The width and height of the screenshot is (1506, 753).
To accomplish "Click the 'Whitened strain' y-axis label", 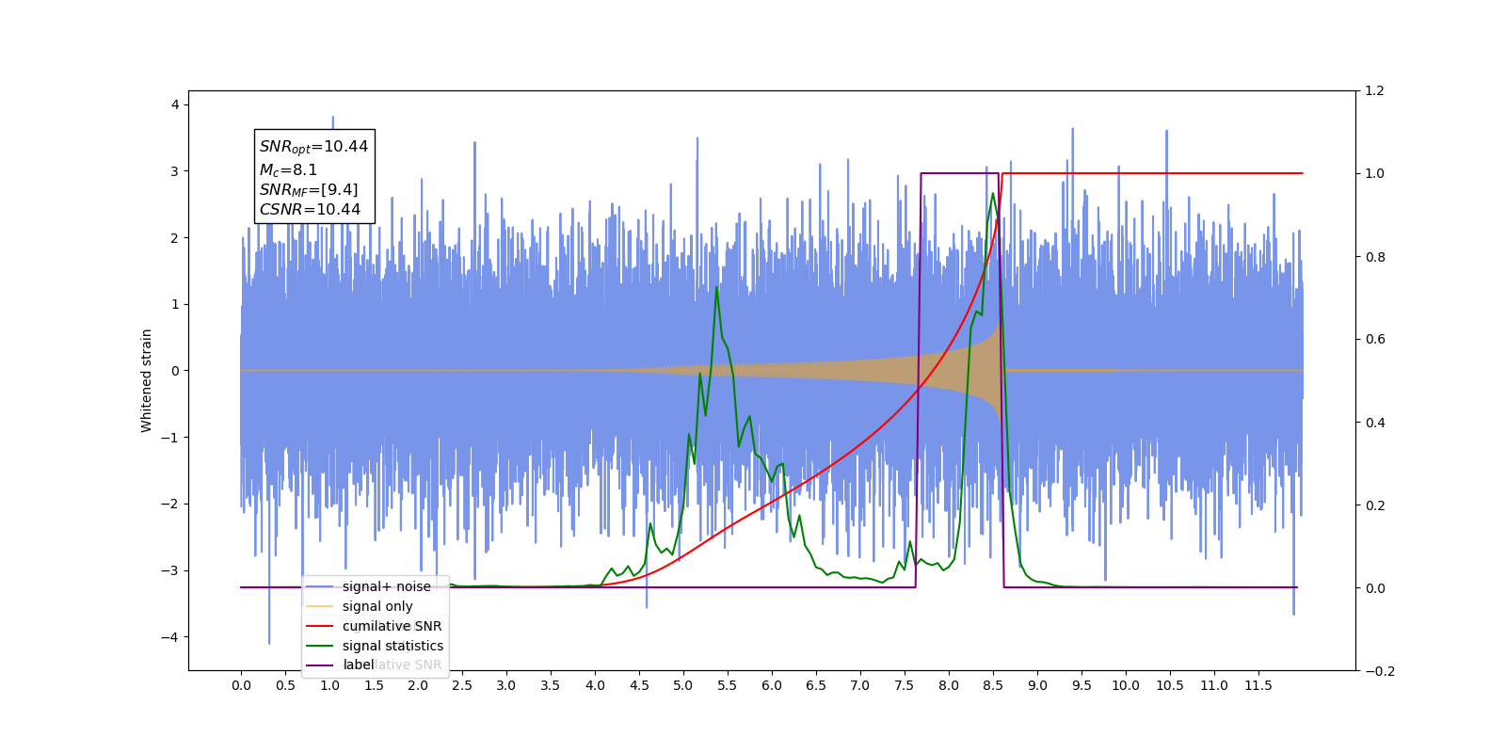I will (x=146, y=380).
